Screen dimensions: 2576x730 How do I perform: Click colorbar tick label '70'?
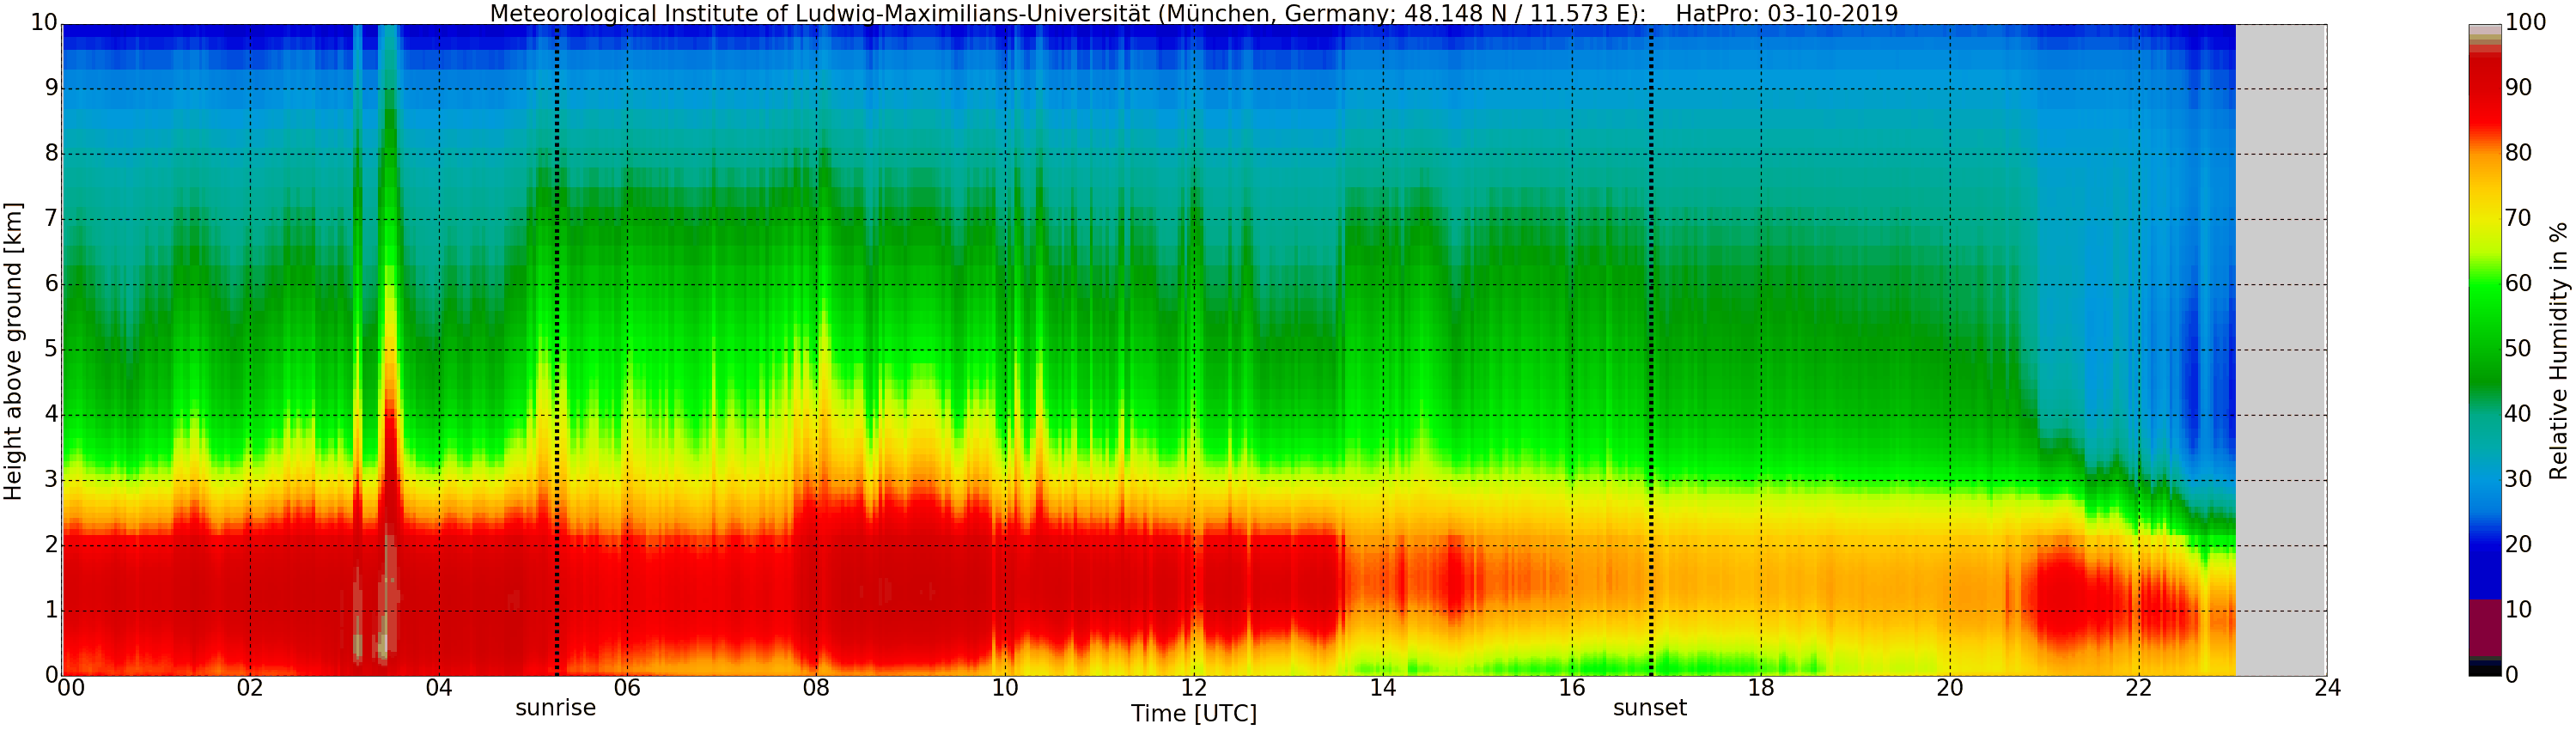tap(2518, 219)
